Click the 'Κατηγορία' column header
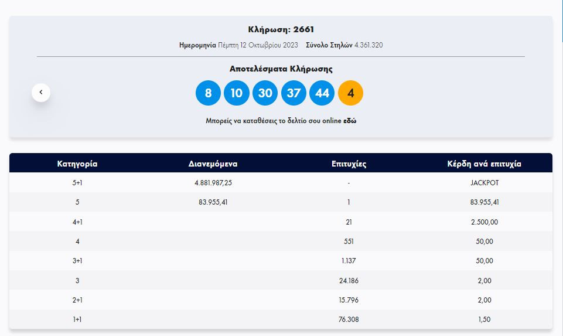The width and height of the screenshot is (563, 336). 77,164
